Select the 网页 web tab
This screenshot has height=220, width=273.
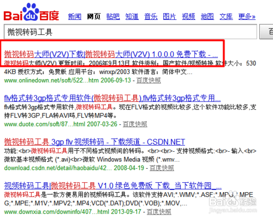(94, 16)
